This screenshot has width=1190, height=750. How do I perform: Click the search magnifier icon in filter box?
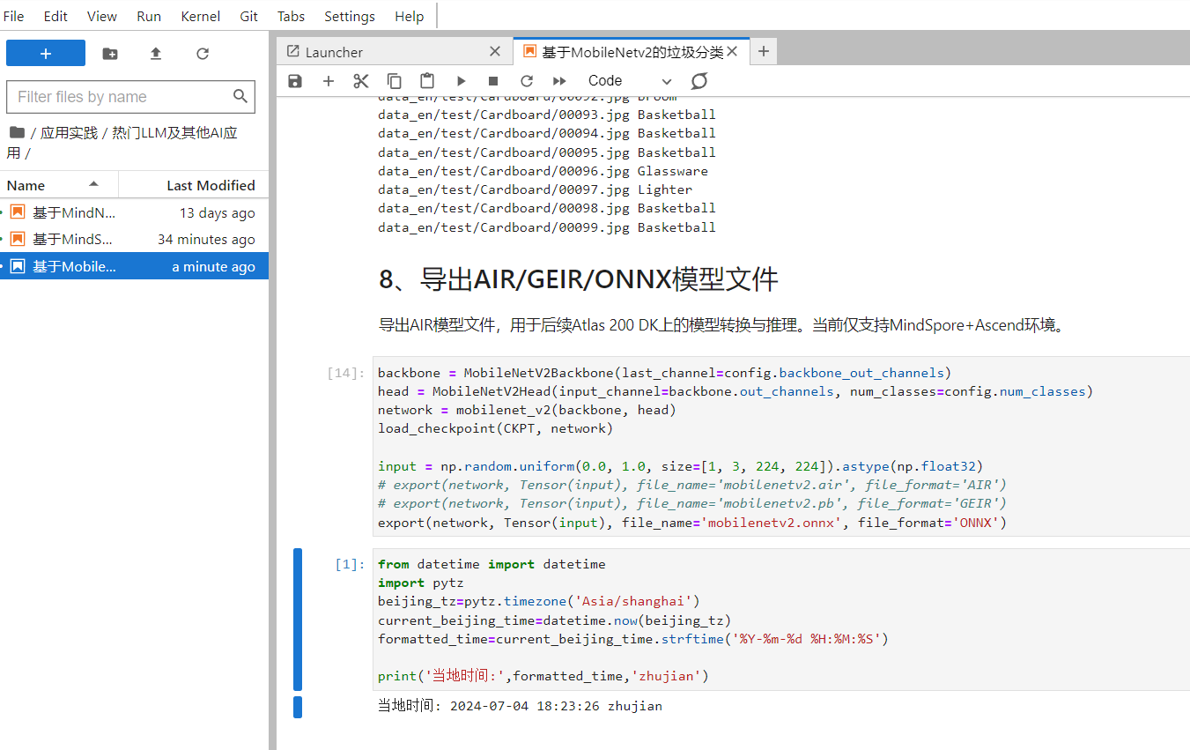point(240,96)
